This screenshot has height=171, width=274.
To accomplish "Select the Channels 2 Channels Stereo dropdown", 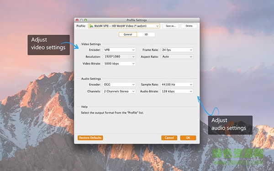I will [x=119, y=91].
